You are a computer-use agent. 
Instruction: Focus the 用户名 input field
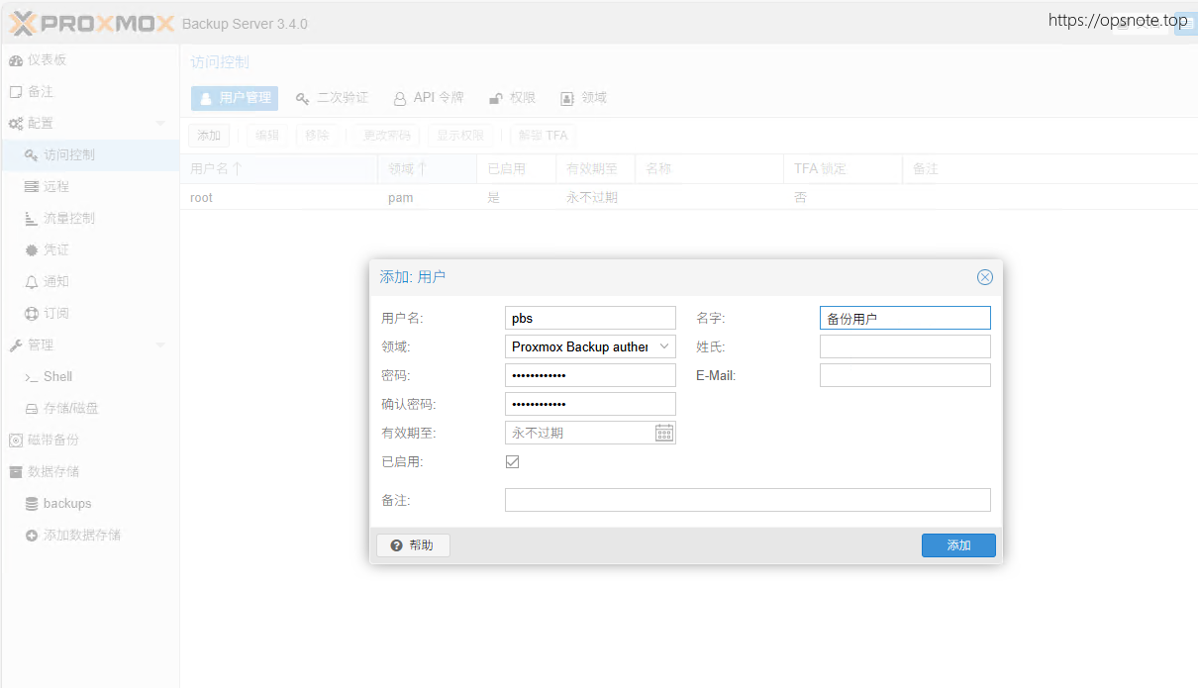(590, 318)
